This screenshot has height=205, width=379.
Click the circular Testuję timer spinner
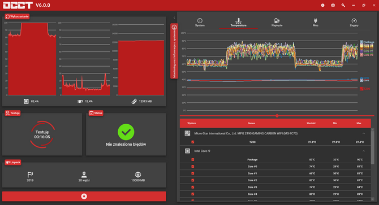pyautogui.click(x=42, y=134)
